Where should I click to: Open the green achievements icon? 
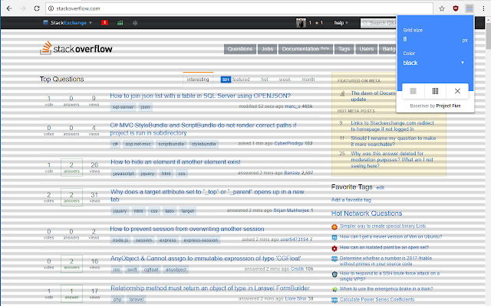[x=120, y=23]
